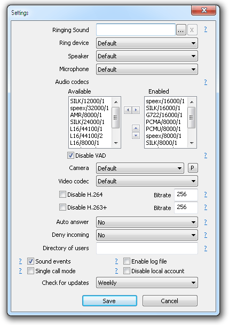Check the Enable log file option

127,261
